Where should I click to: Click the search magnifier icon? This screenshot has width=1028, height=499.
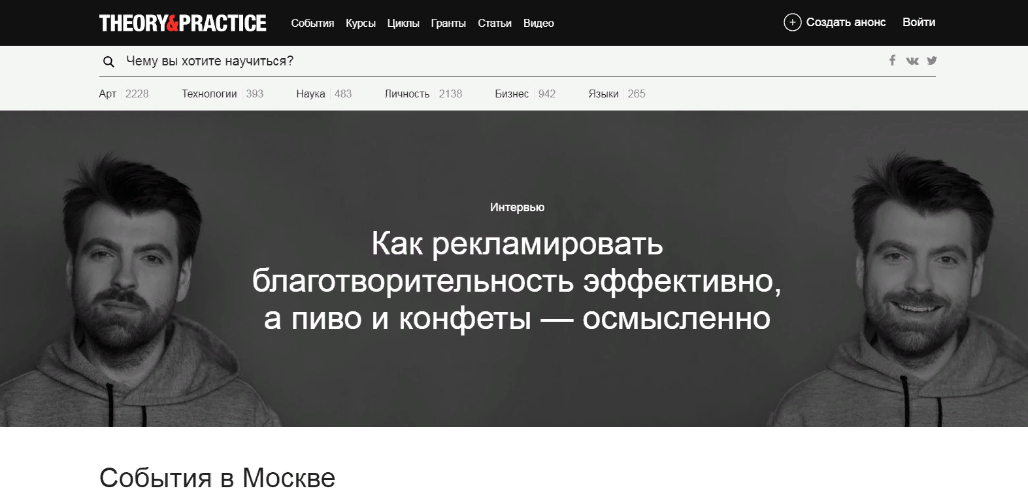click(x=109, y=61)
